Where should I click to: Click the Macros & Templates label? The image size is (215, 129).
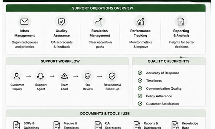tap(71, 126)
